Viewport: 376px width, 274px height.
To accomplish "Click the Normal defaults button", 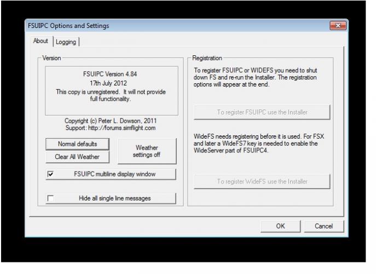I will coord(78,144).
